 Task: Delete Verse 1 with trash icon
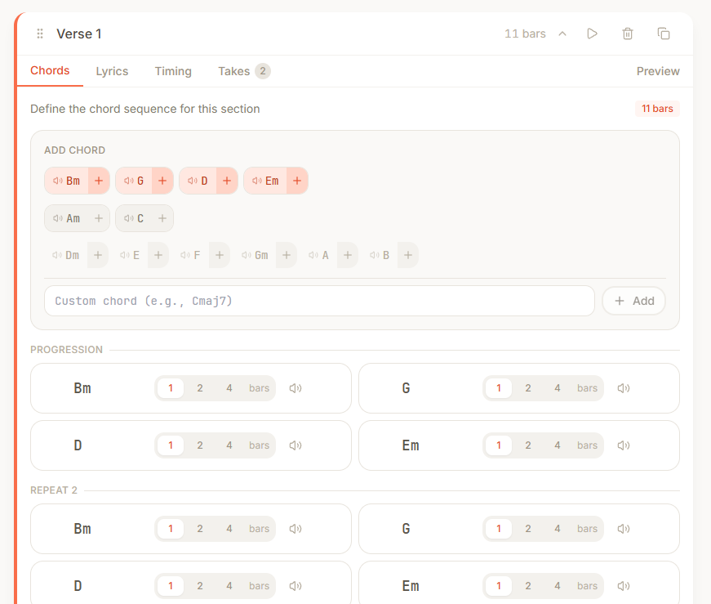(628, 34)
